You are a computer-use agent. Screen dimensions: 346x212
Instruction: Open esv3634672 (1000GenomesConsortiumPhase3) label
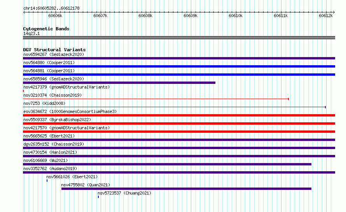pyautogui.click(x=70, y=111)
